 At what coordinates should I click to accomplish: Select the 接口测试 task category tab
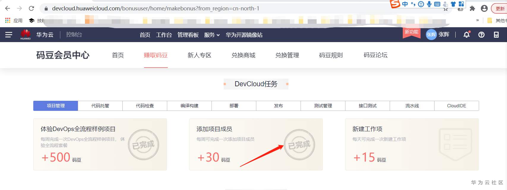pyautogui.click(x=368, y=106)
